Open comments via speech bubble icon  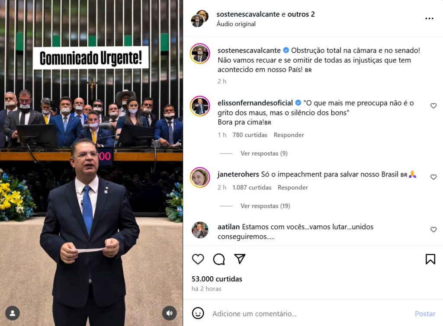pos(219,259)
